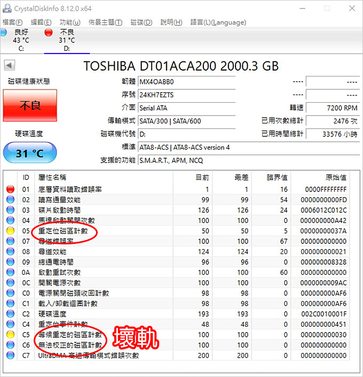The width and height of the screenshot is (363, 377).
Task: Click the red status indicator on D: drive tab
Action: click(x=49, y=32)
